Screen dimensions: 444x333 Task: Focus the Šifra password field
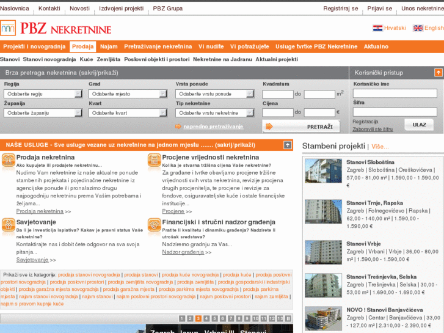click(x=395, y=112)
